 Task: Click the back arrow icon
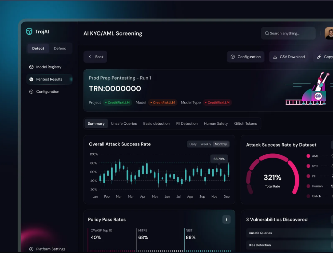[x=90, y=57]
